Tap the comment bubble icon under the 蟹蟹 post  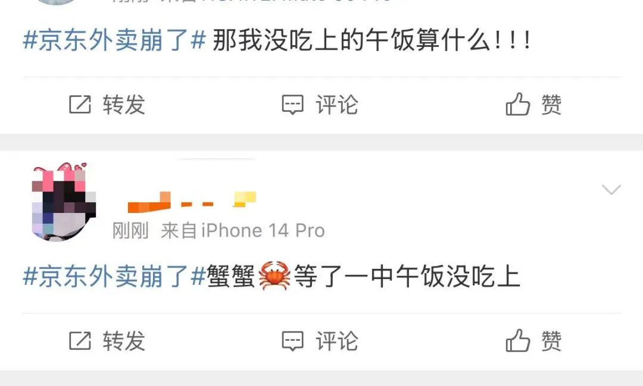pyautogui.click(x=293, y=341)
